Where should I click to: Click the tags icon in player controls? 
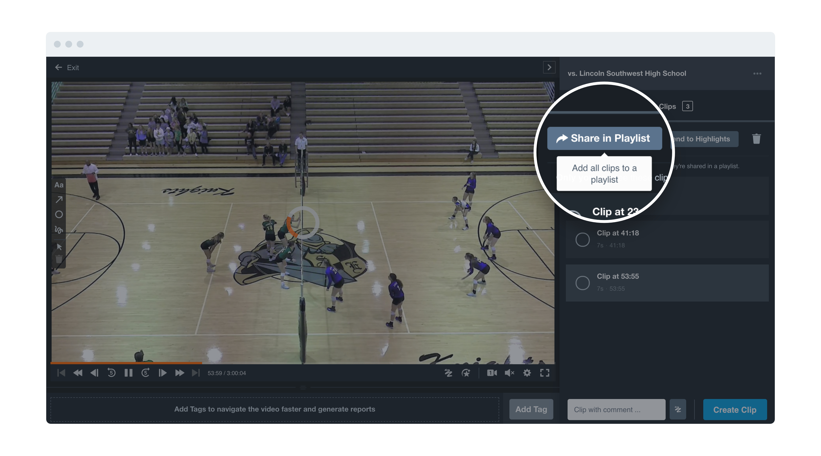448,373
